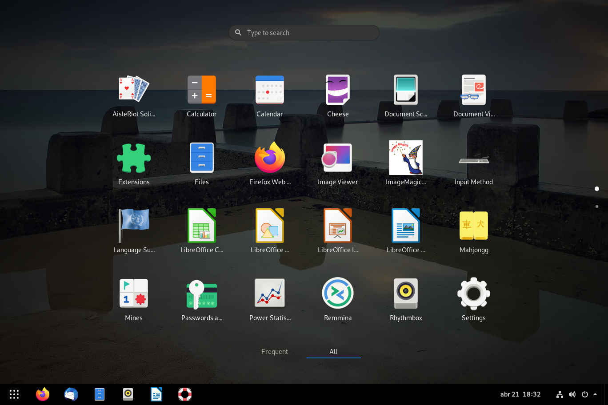Open the Mines game
608x405 pixels.
coord(134,294)
